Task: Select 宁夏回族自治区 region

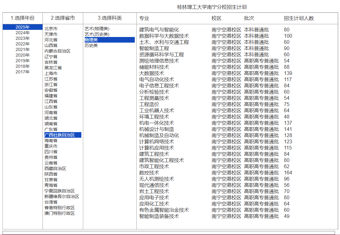Action: [60, 191]
